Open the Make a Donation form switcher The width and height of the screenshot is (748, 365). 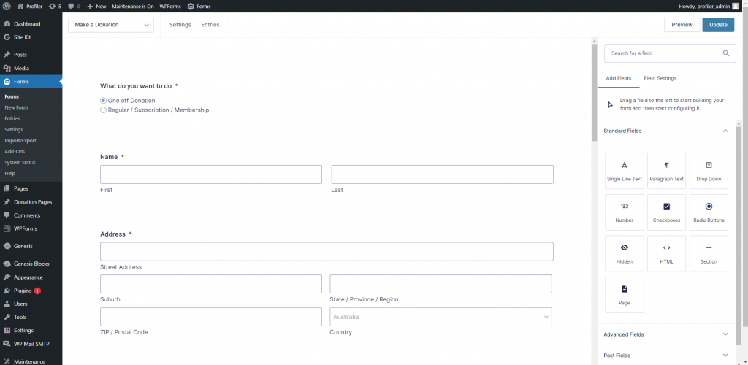click(x=111, y=25)
